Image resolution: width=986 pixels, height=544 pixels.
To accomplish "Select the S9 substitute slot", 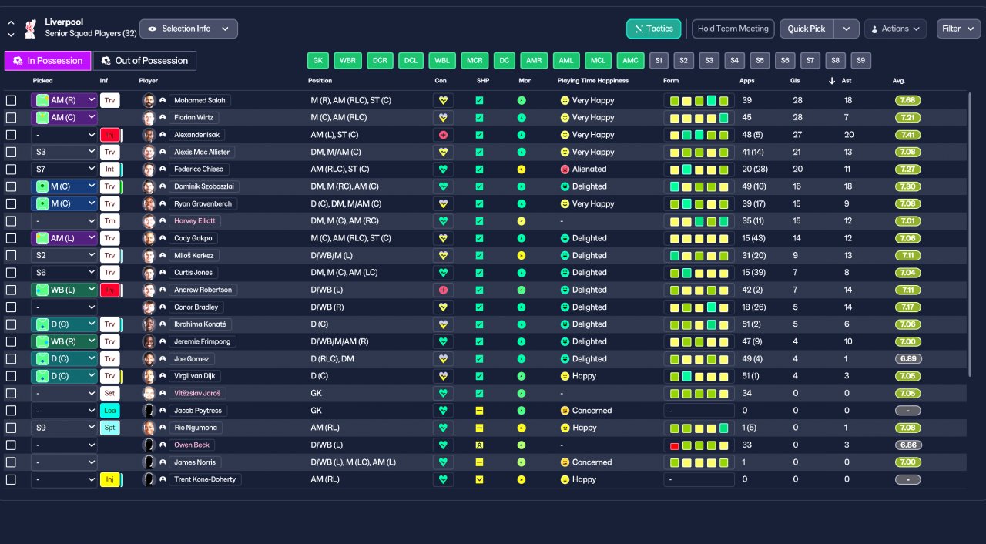I will [861, 61].
